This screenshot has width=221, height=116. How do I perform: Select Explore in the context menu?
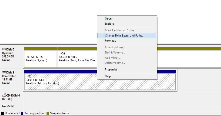[x=109, y=24]
